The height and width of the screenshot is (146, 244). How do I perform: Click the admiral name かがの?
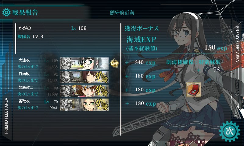[x=25, y=28]
